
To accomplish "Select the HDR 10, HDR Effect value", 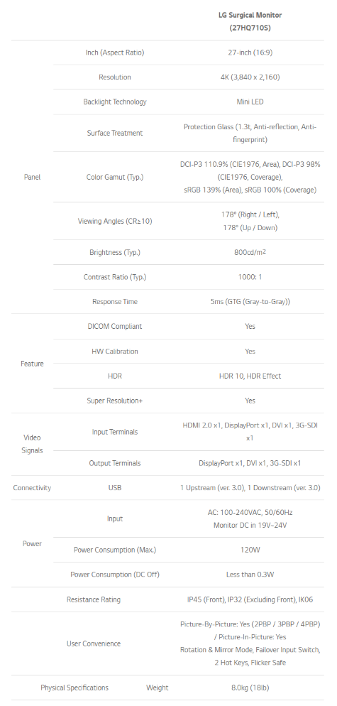I will tap(250, 376).
